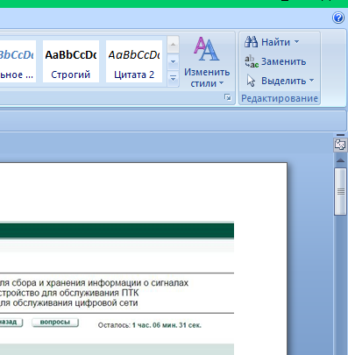Viewport: 348px width, 355px height.
Task: Apply the Строгий style
Action: coord(71,61)
